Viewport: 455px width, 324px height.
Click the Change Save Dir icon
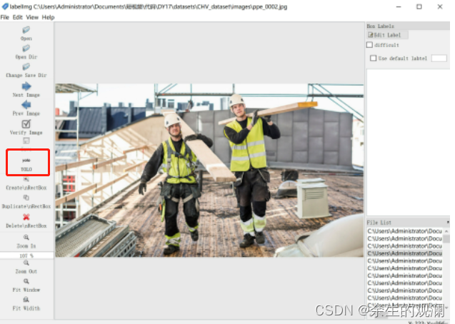[26, 66]
